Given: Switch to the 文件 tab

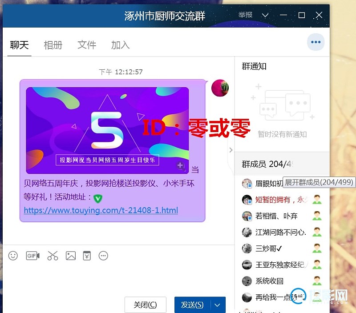Looking at the screenshot, I should 87,45.
